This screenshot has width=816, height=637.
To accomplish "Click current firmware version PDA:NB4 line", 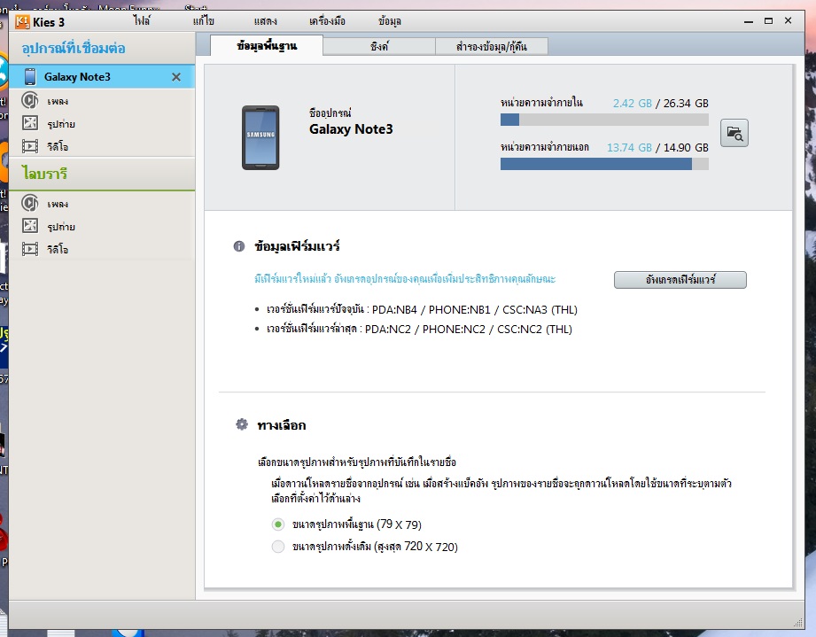I will coord(422,310).
